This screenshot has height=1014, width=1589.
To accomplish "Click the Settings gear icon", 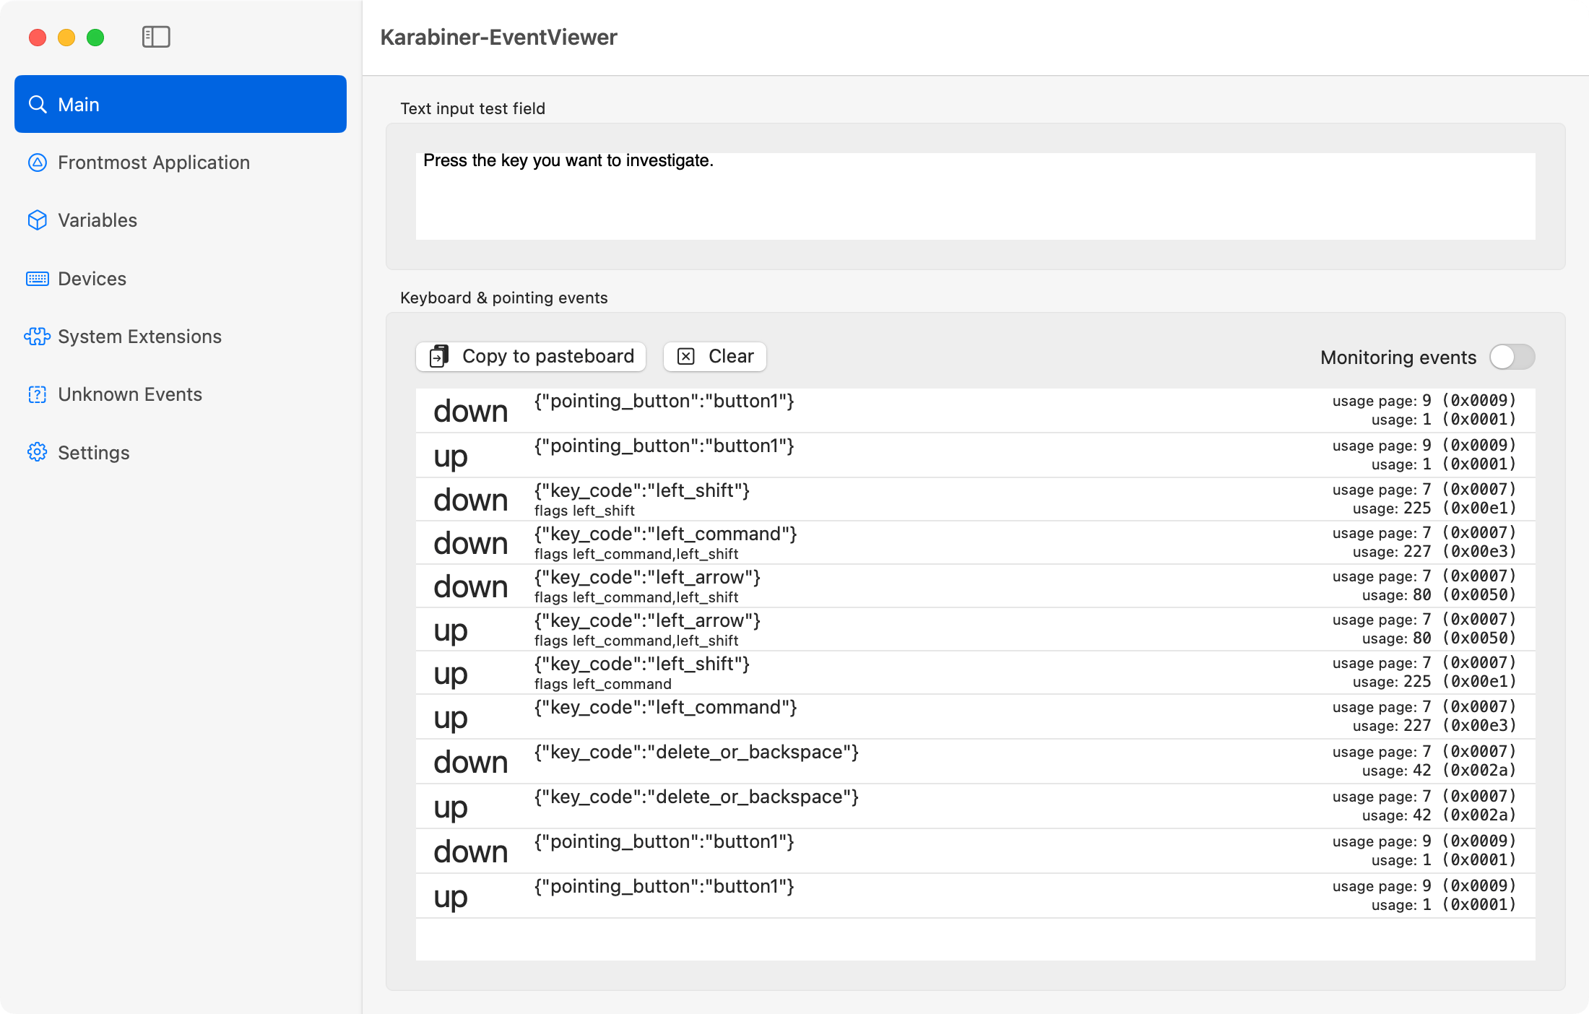I will pos(38,452).
